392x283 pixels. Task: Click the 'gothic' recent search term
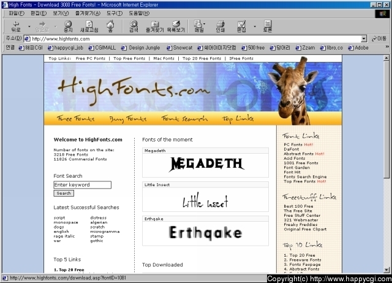[97, 241]
